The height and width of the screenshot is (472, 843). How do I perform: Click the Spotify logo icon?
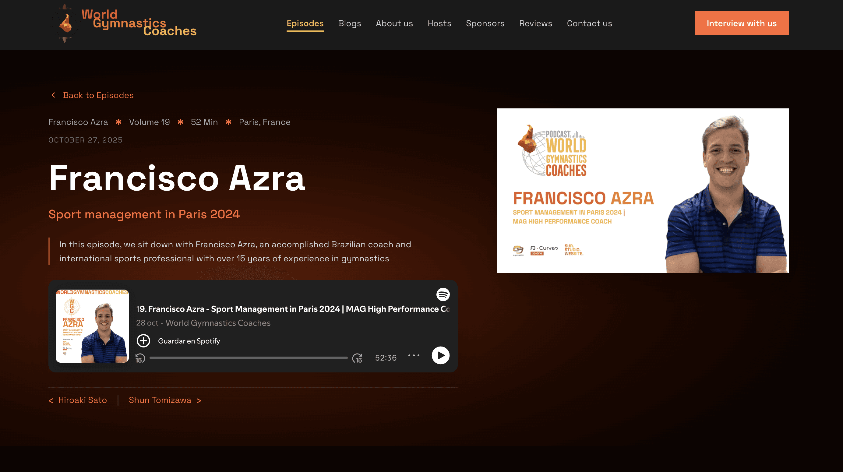point(443,294)
